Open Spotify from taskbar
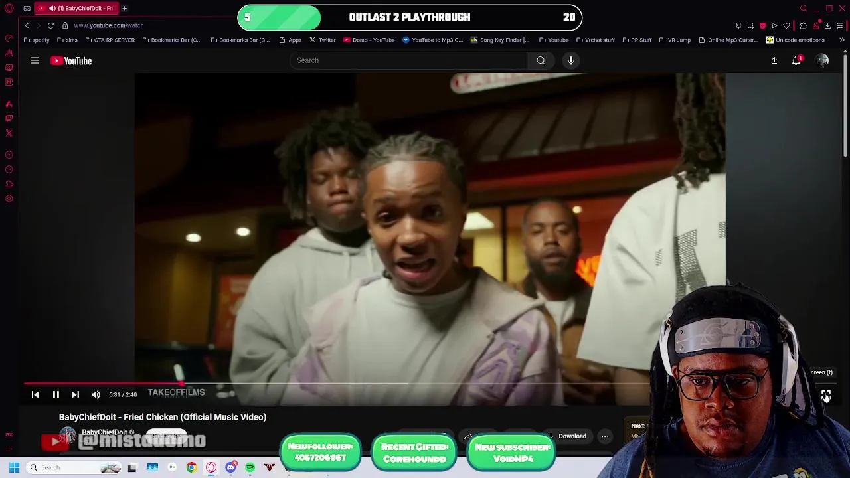The height and width of the screenshot is (478, 850). click(x=250, y=467)
